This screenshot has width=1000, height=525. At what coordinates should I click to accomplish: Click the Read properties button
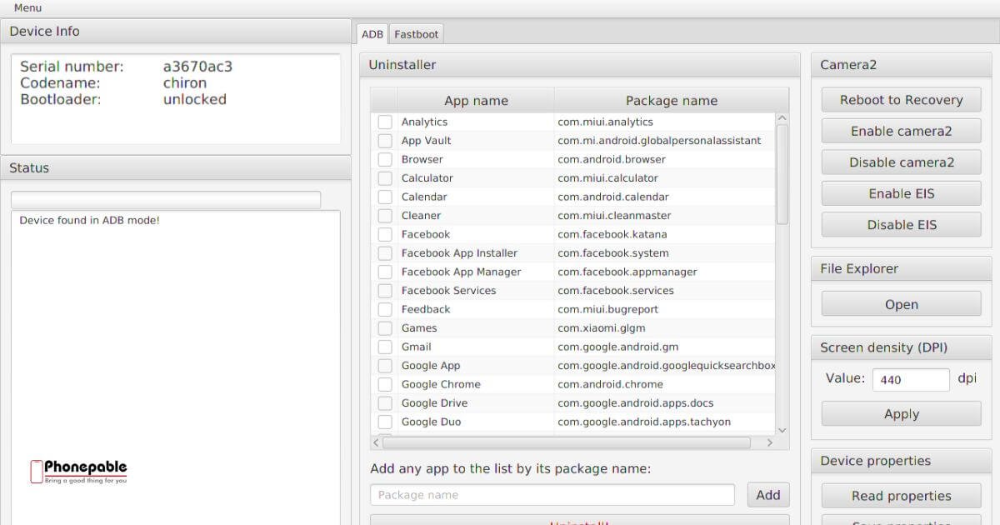(901, 496)
